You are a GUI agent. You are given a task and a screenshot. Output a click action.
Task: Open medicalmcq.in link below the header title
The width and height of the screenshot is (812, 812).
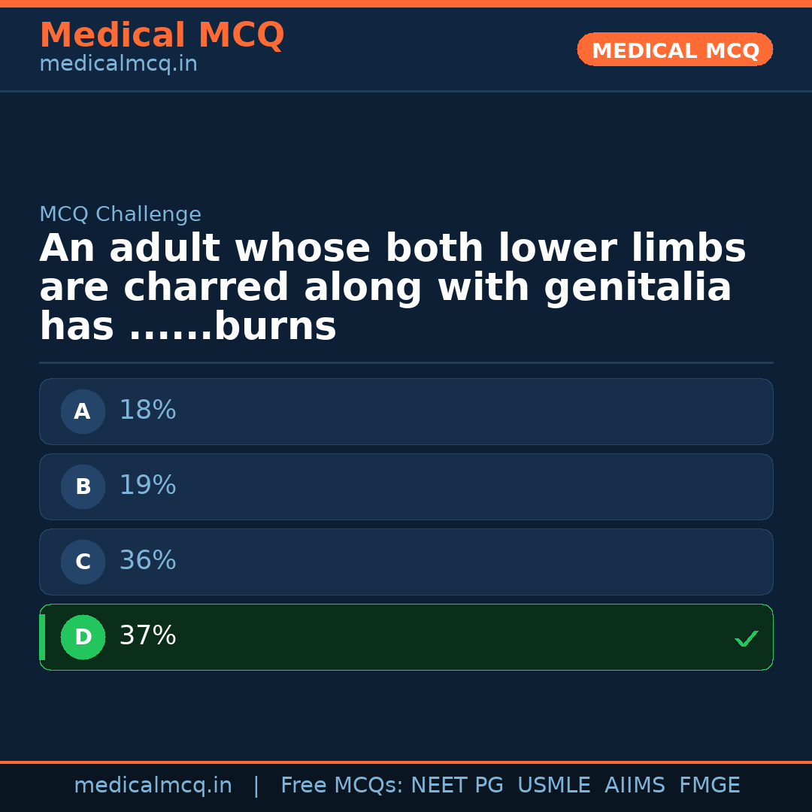coord(118,65)
